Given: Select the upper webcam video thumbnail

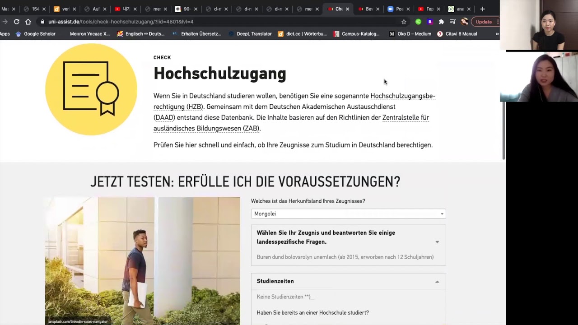Looking at the screenshot, I should click(x=539, y=25).
